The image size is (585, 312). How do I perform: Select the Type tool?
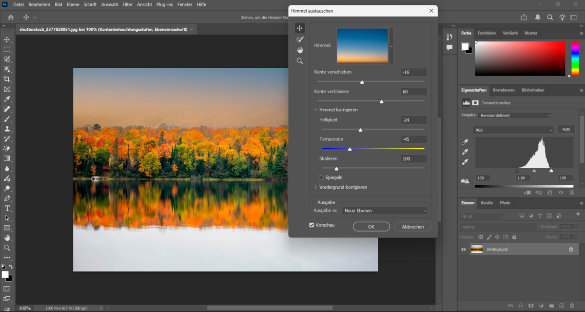click(7, 208)
